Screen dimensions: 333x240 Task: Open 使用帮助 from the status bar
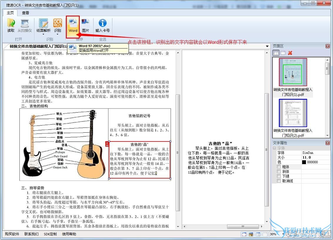[69, 234]
